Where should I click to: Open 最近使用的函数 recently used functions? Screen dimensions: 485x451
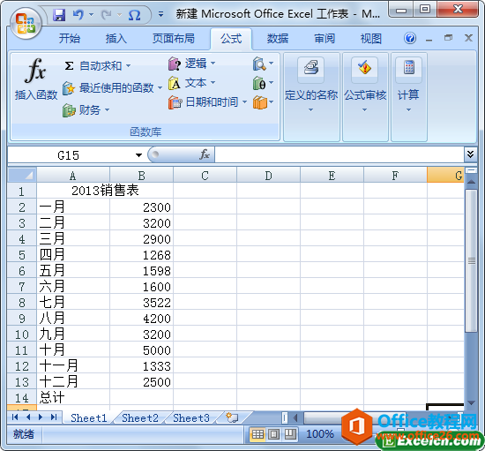(x=113, y=88)
